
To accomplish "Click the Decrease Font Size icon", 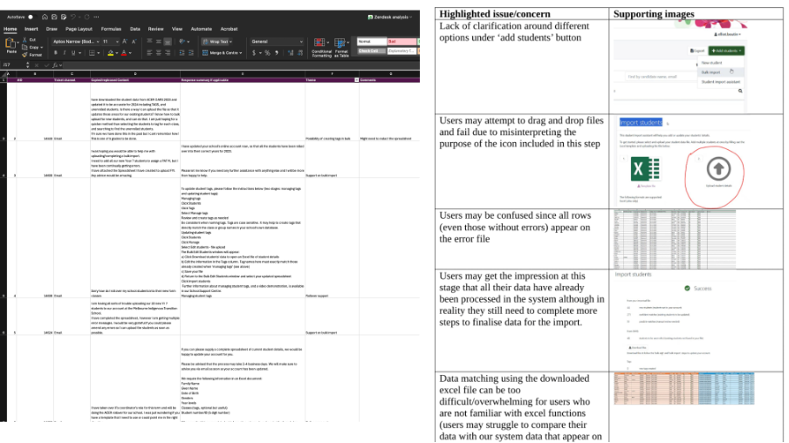I will (x=134, y=42).
